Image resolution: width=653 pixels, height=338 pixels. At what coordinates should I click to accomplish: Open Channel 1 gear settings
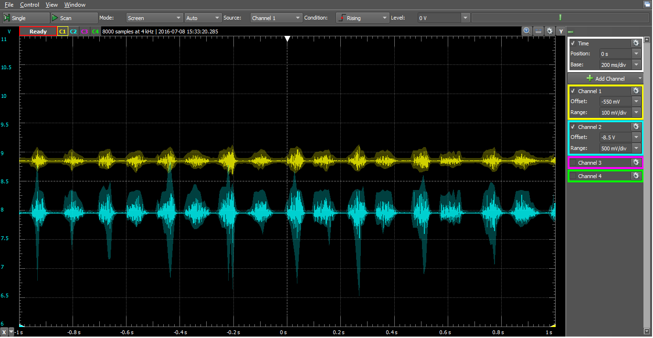(x=635, y=91)
